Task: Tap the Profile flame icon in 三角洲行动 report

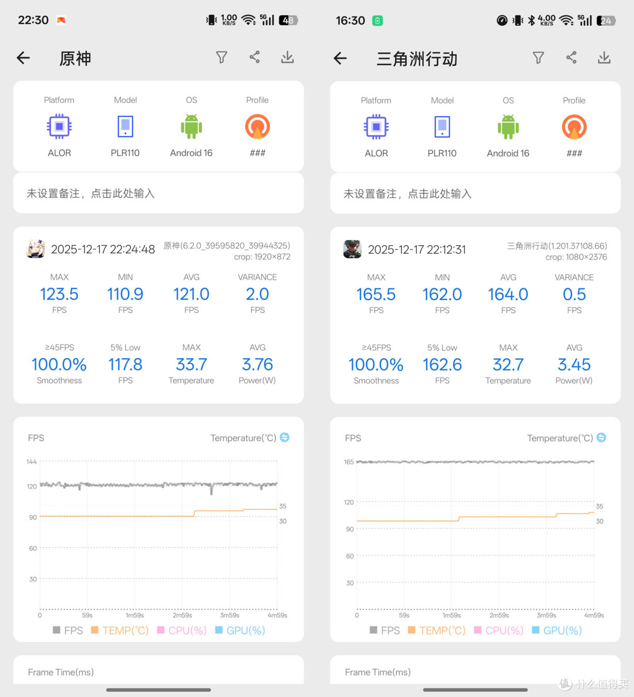Action: [x=574, y=127]
